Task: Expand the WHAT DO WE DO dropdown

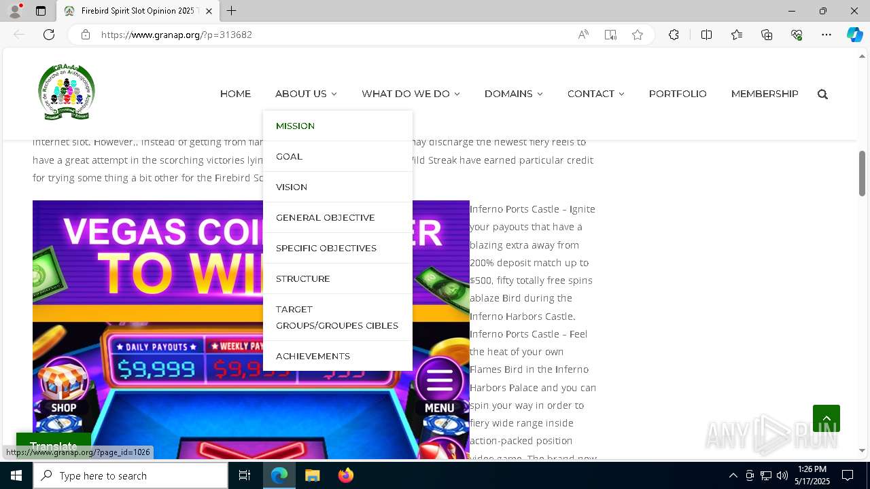Action: (411, 94)
